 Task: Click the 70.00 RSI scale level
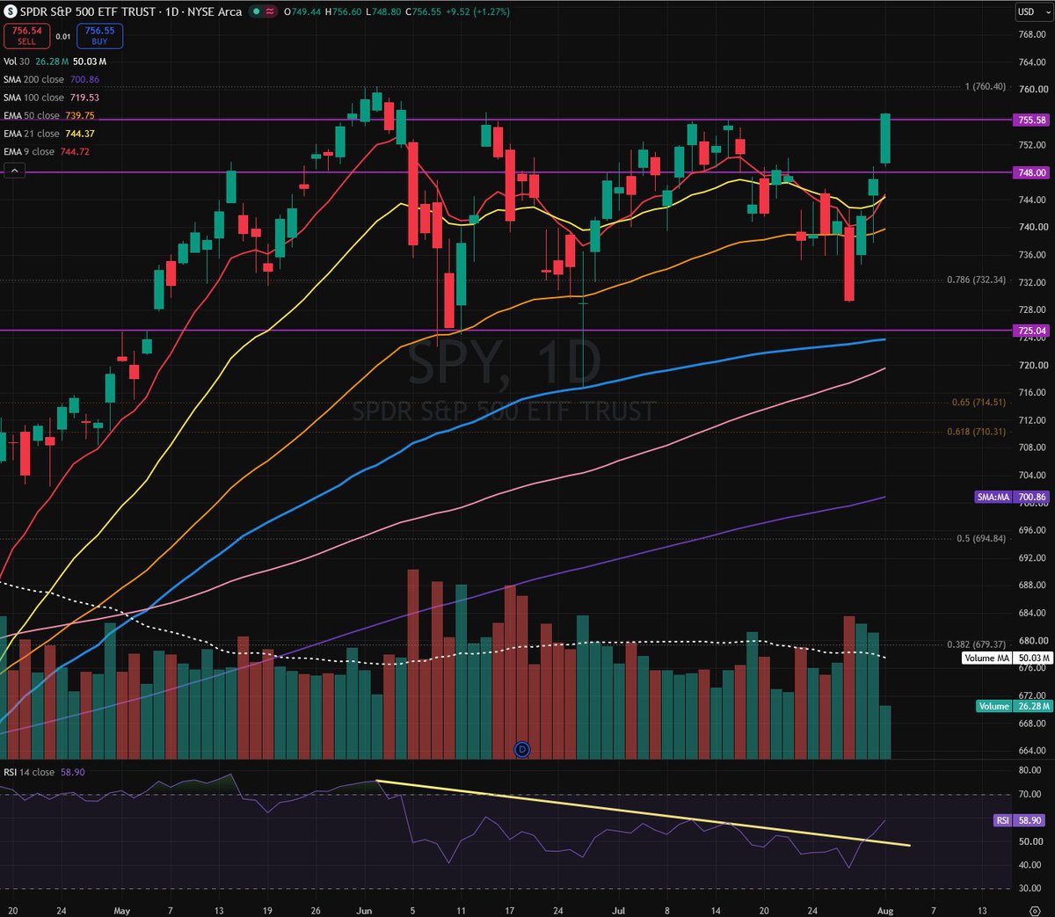click(x=1030, y=795)
